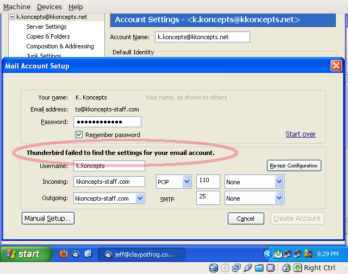The image size is (348, 274).
Task: Collapse the k.koncepts@kkoncepts.net account tree
Action: (12, 17)
